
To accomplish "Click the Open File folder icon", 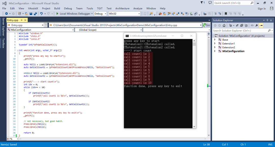I will click(26, 14).
